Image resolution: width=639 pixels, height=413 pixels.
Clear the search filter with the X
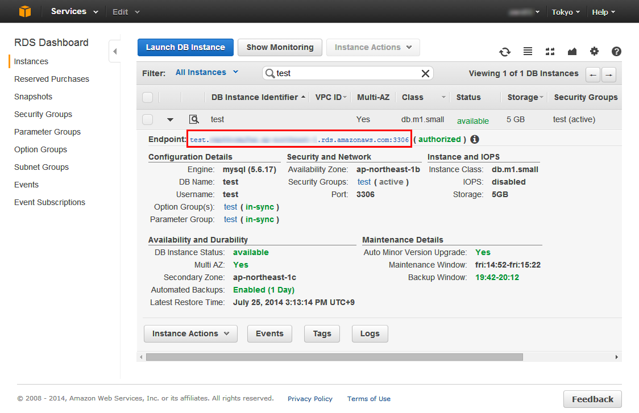tap(425, 73)
